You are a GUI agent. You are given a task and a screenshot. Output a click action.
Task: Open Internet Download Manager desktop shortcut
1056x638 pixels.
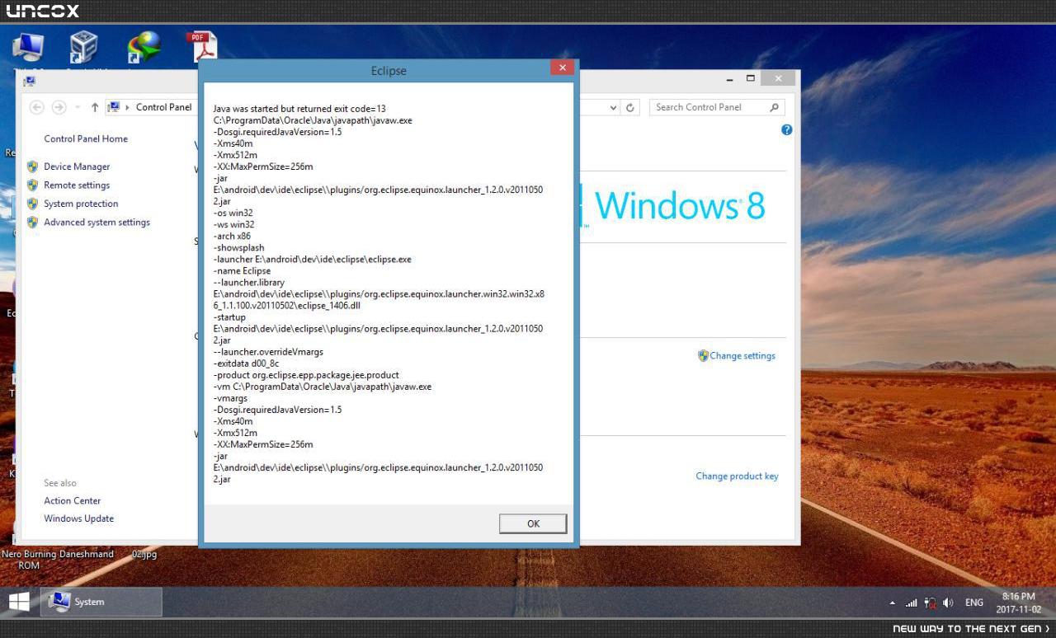144,47
